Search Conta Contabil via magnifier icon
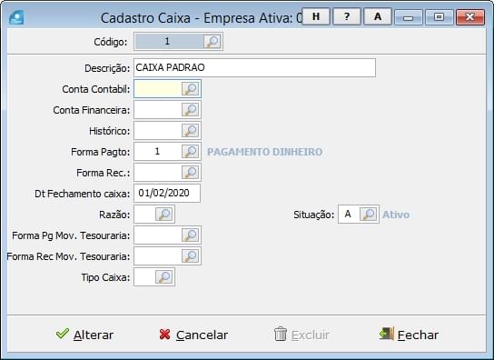 click(191, 89)
